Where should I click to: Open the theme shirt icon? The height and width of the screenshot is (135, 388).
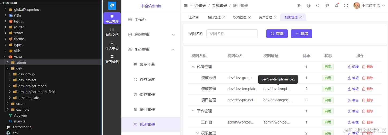(327, 6)
